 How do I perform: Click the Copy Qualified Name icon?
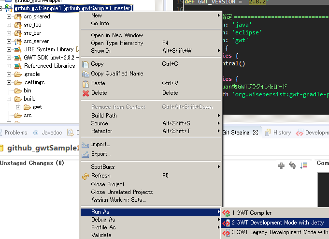[x=86, y=74]
